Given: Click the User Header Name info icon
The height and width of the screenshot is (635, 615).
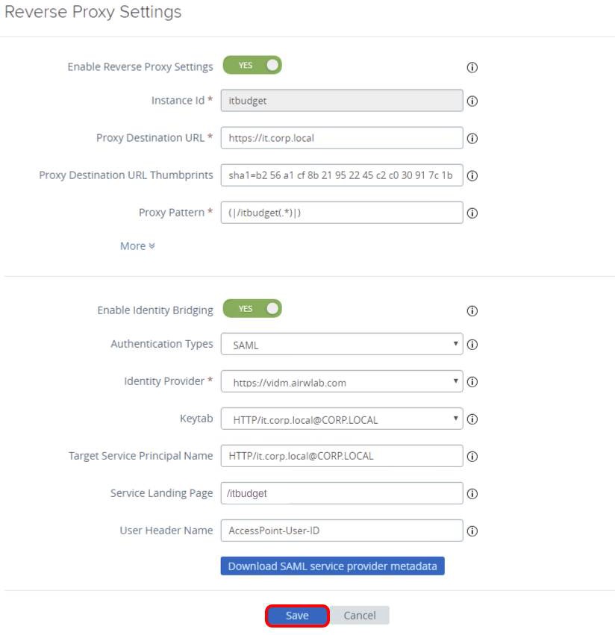Looking at the screenshot, I should [x=472, y=531].
